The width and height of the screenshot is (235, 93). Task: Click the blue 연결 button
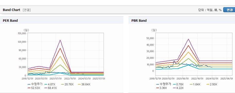(x=229, y=10)
